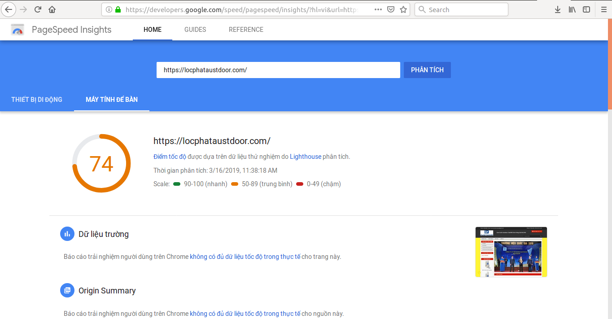Viewport: 612px width, 319px height.
Task: Select MÁY TÍNH ĐỂ BÀN tab
Action: coord(112,100)
